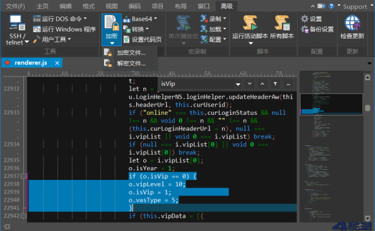Click in the isVip search field
Screen dimensions: 375x231
198,84
